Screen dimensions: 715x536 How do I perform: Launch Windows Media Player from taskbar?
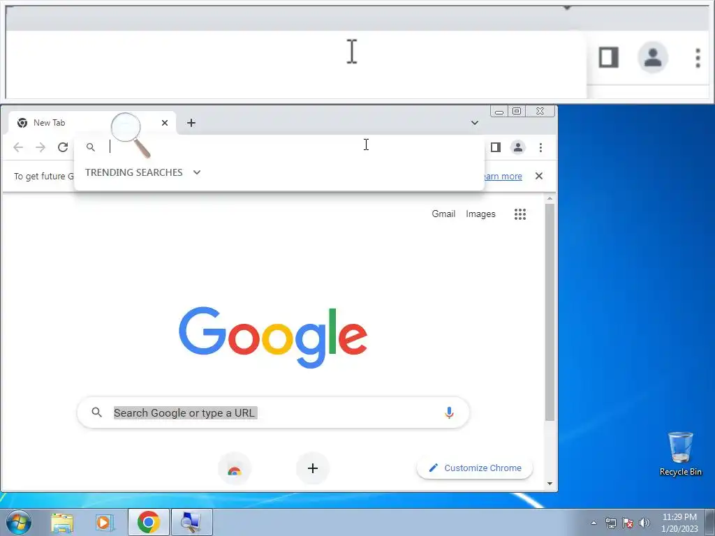[104, 523]
